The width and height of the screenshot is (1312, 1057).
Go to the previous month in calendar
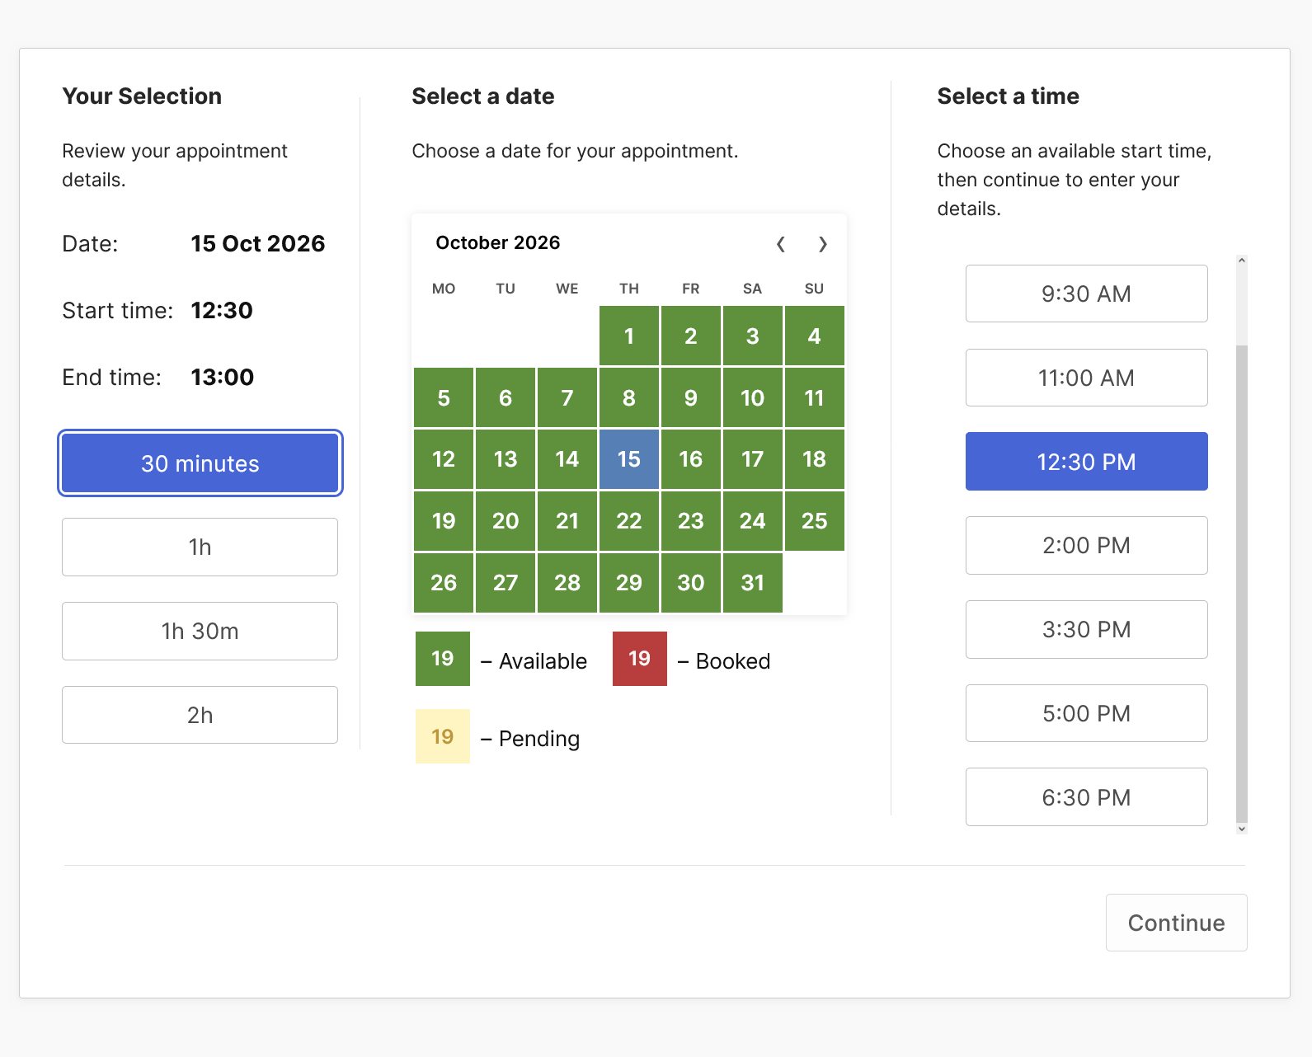[x=780, y=244]
